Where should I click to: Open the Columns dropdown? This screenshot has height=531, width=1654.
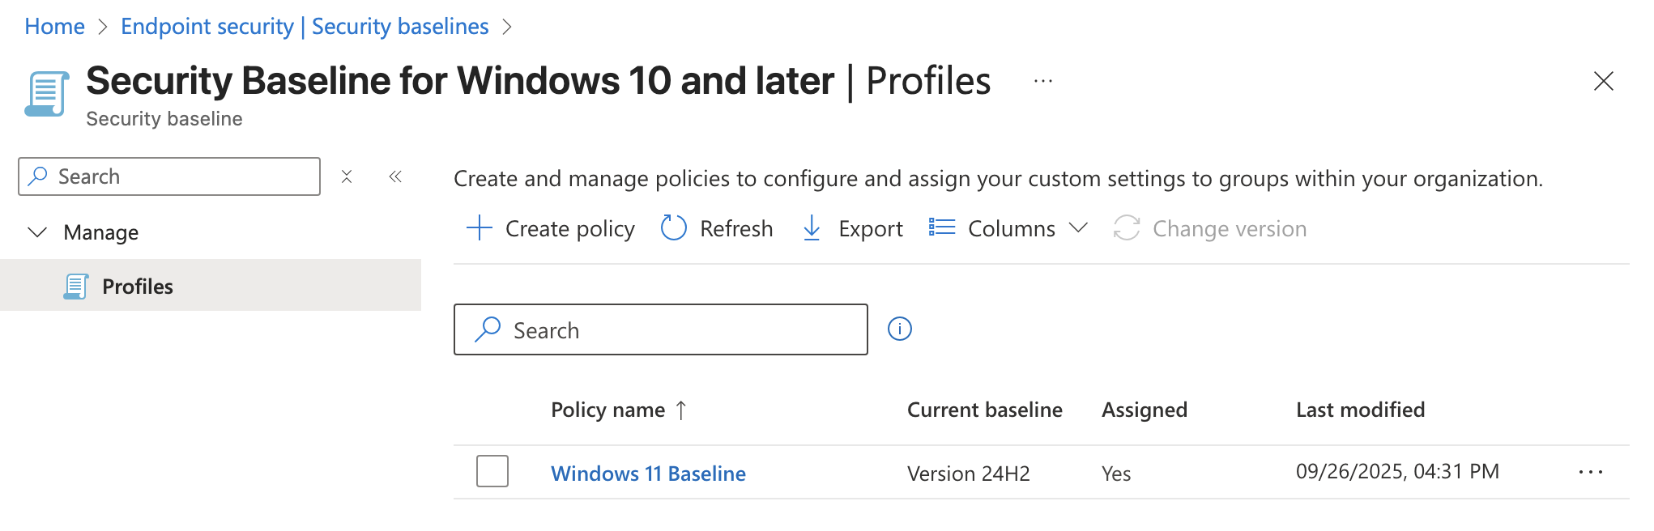tap(1008, 228)
